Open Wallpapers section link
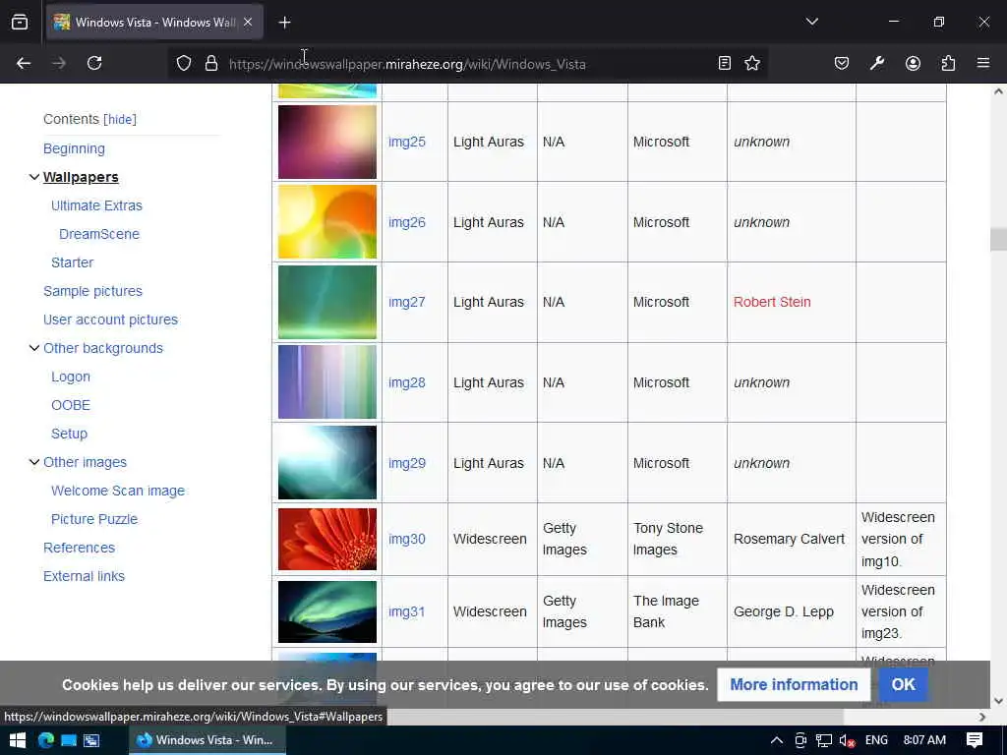Viewport: 1007px width, 755px height. click(81, 177)
